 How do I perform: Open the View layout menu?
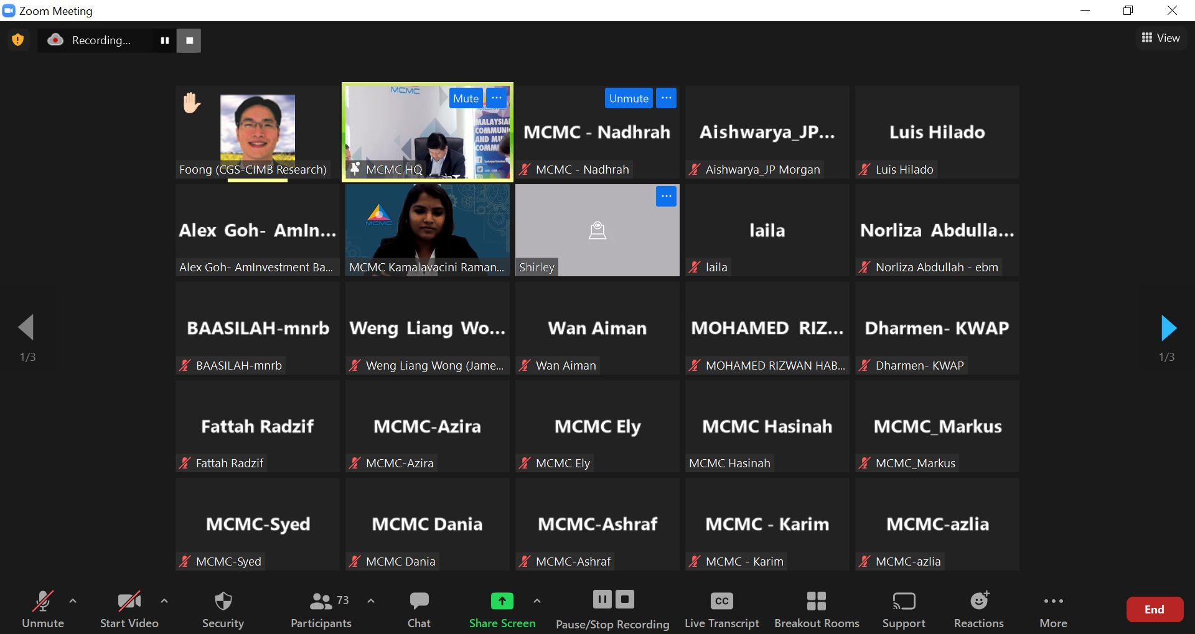click(1161, 38)
